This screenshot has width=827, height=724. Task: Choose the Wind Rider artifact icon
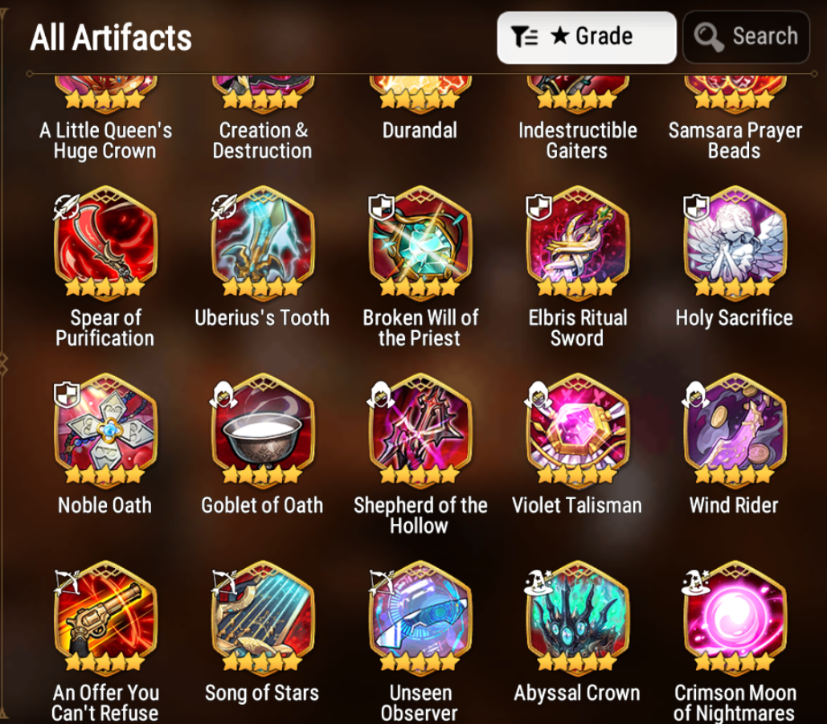(x=735, y=430)
